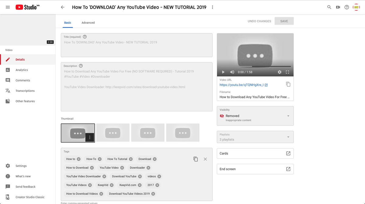Viewport: 365px width, 204px height.
Task: Click the create video camera icon
Action: coord(338,7)
